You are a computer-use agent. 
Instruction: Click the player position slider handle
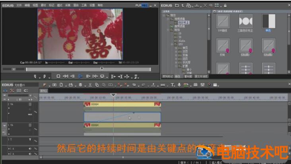tap(102, 68)
